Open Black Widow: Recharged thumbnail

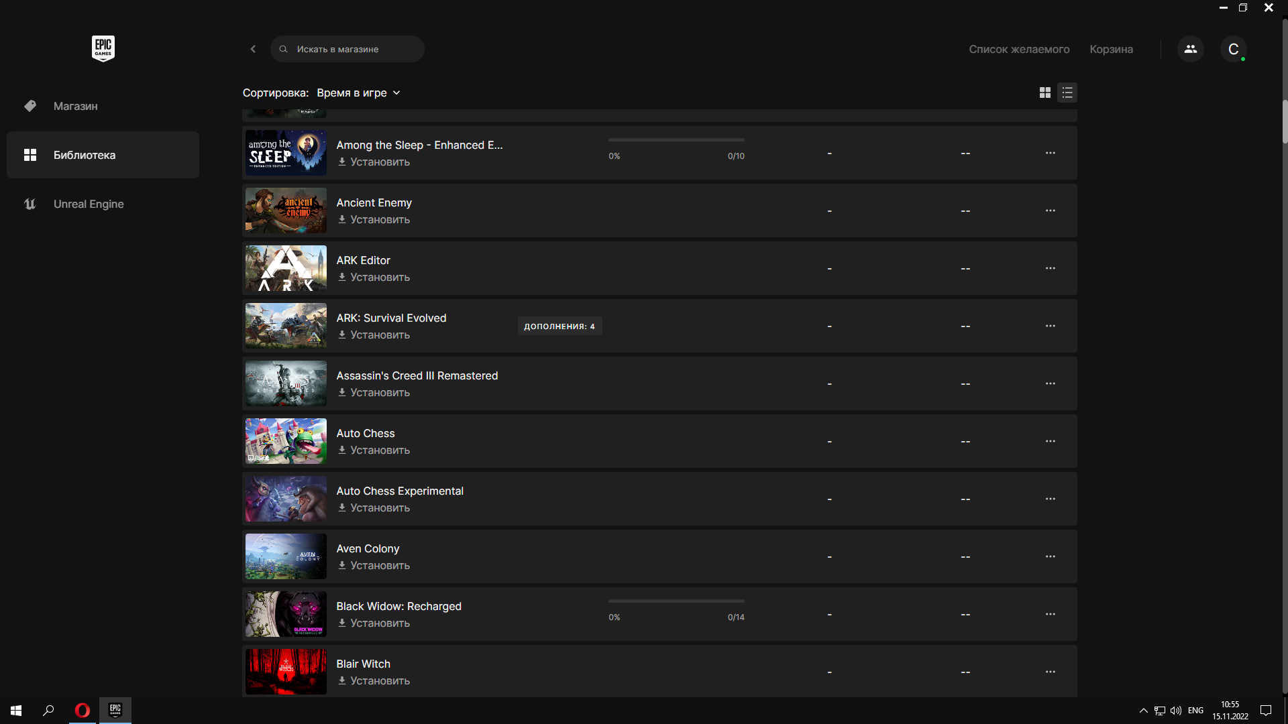[x=286, y=614]
